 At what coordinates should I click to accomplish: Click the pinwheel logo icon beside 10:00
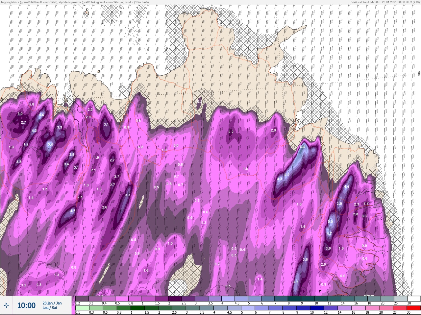click(6, 305)
